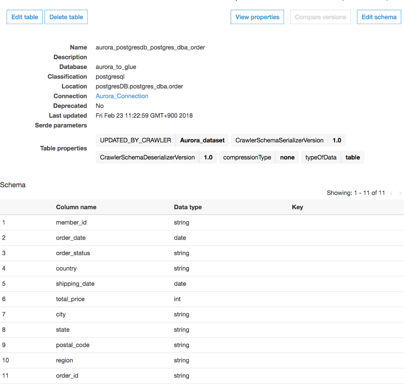Click the Key column header
Viewport: 404px width, 387px height.
(x=297, y=207)
